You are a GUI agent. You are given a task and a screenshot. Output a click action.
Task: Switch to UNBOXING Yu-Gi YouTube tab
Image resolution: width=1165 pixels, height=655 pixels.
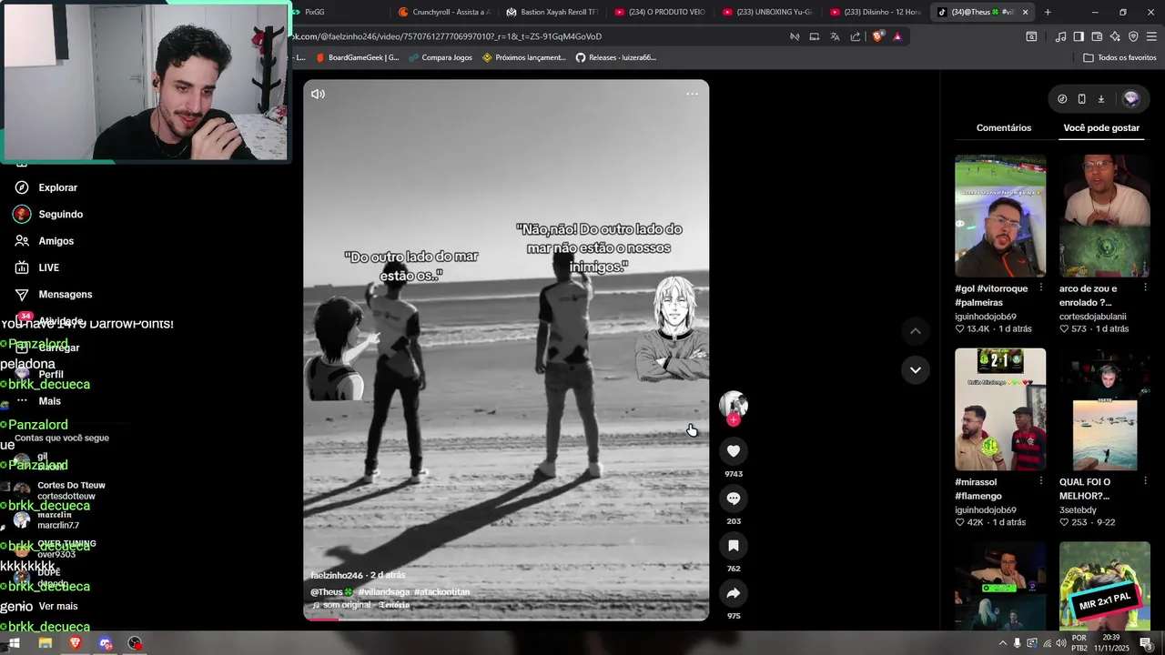click(766, 12)
